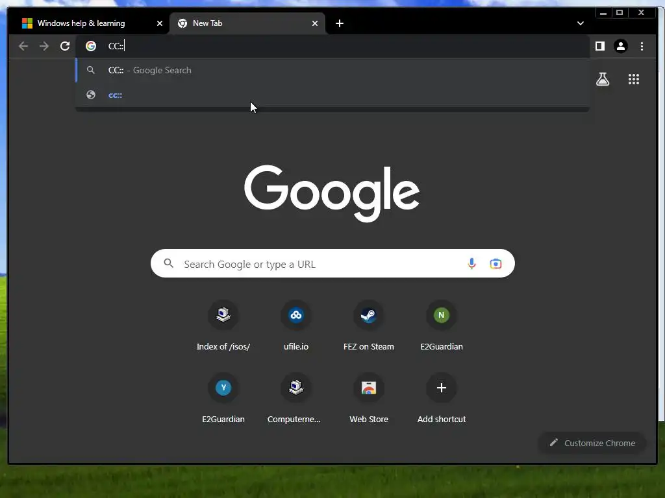Image resolution: width=665 pixels, height=498 pixels.
Task: Open the Web Store shortcut
Action: pos(369,399)
